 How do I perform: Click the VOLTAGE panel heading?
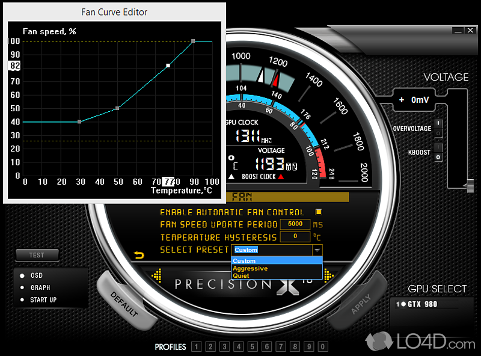[446, 77]
